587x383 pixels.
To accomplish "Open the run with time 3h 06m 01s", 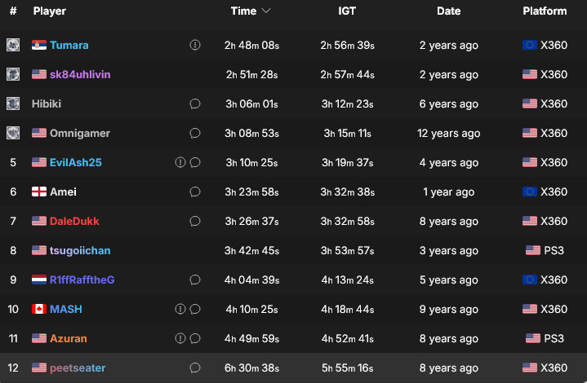I will click(x=251, y=103).
